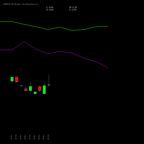Click the '01 Dec' date axis label
144x144 pixels.
click(34, 137)
